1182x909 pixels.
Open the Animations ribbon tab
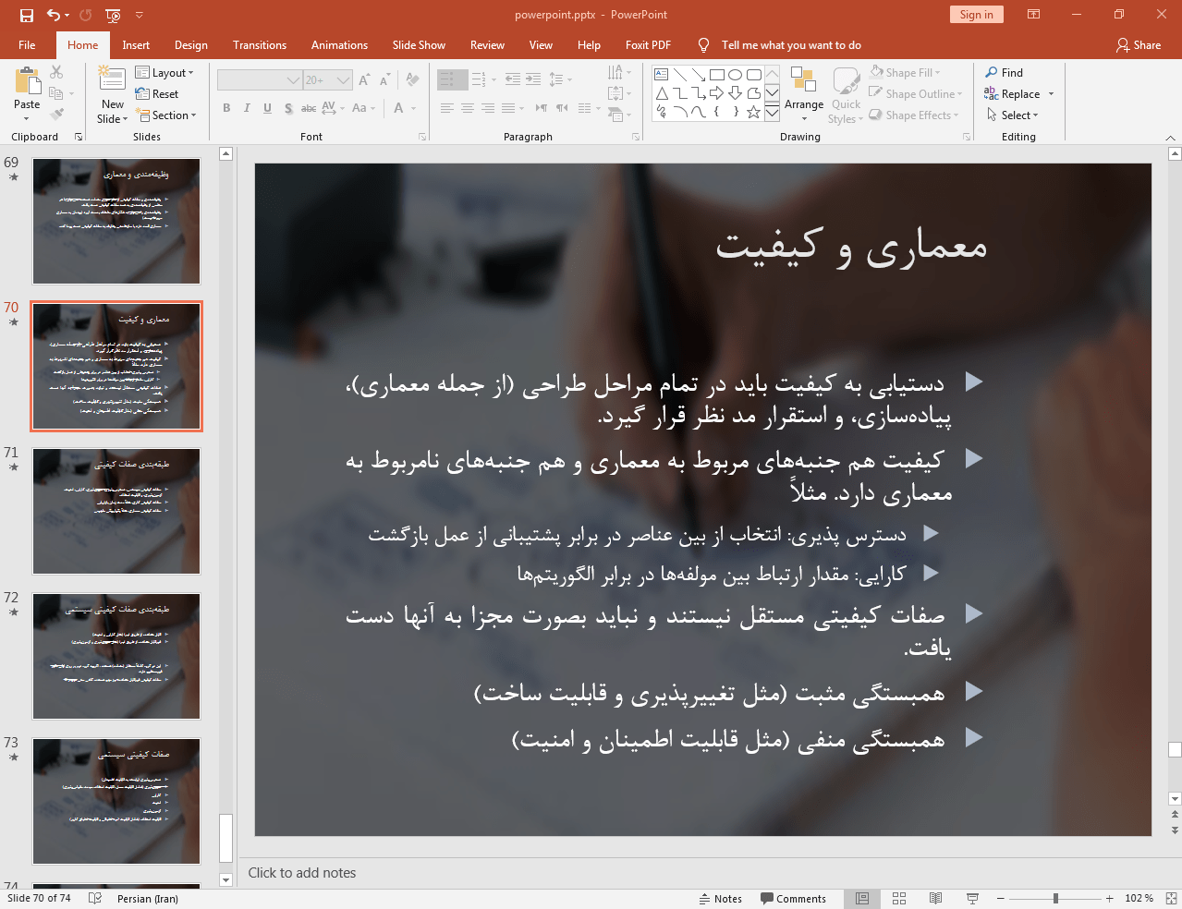coord(339,44)
